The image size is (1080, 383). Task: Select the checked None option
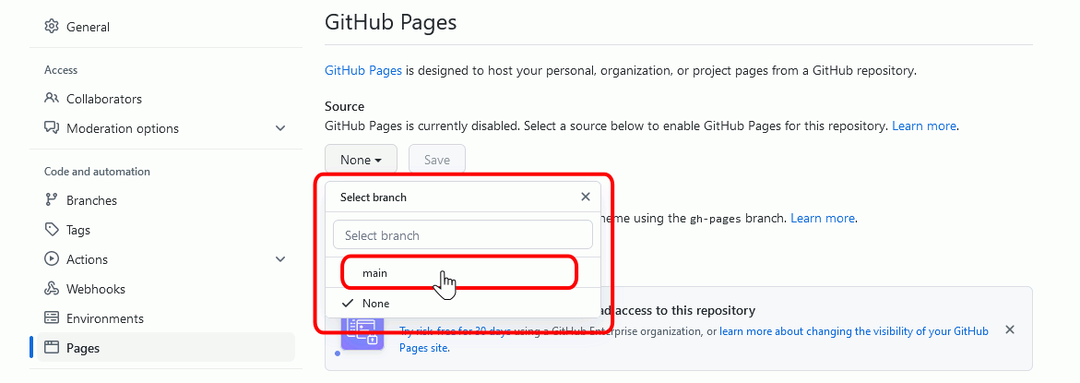tap(463, 303)
